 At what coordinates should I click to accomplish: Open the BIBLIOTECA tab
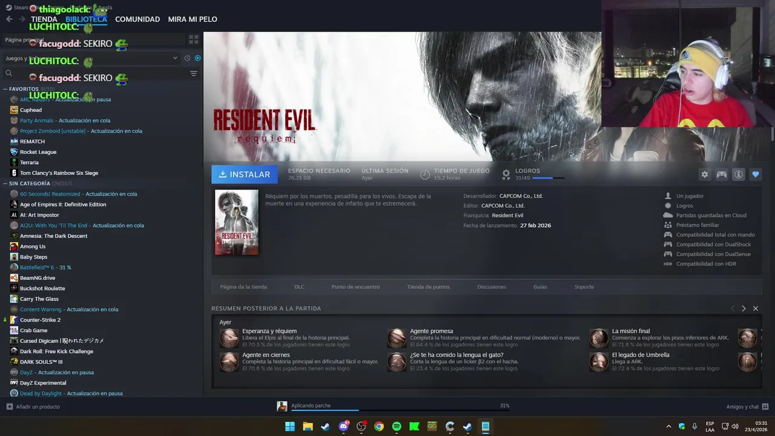[x=86, y=19]
